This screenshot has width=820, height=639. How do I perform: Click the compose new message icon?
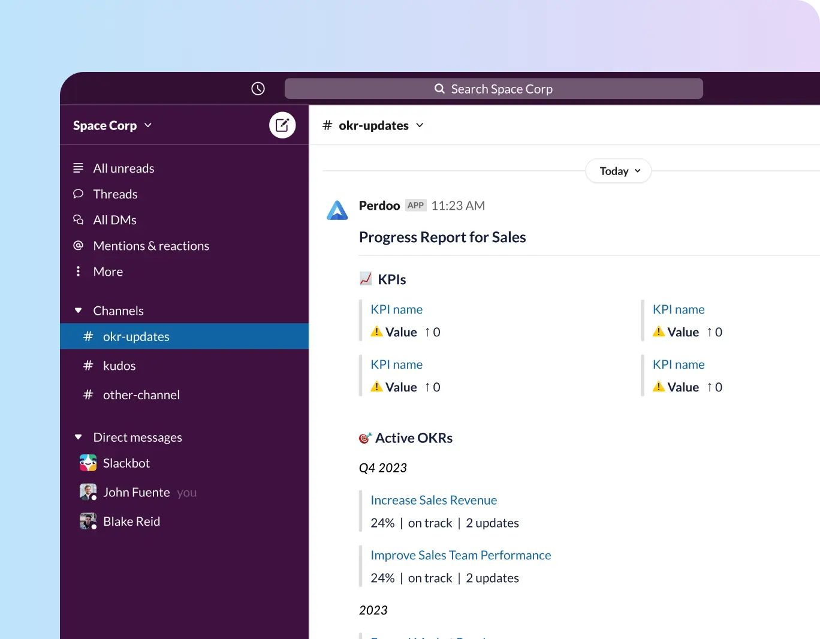282,125
